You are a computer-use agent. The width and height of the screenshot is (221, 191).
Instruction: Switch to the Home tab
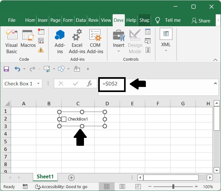click(30, 20)
